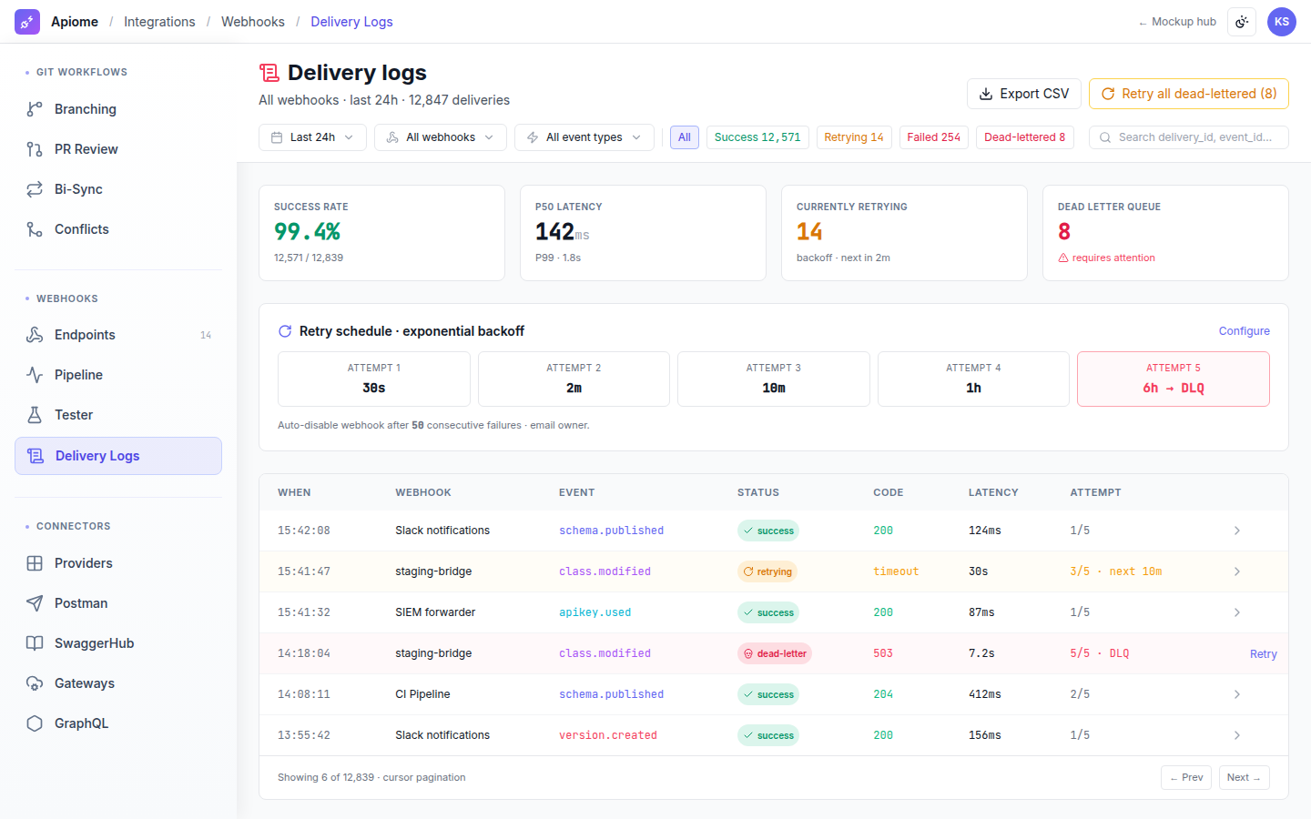Click the search magnifier icon
This screenshot has width=1311, height=819.
tap(1105, 137)
